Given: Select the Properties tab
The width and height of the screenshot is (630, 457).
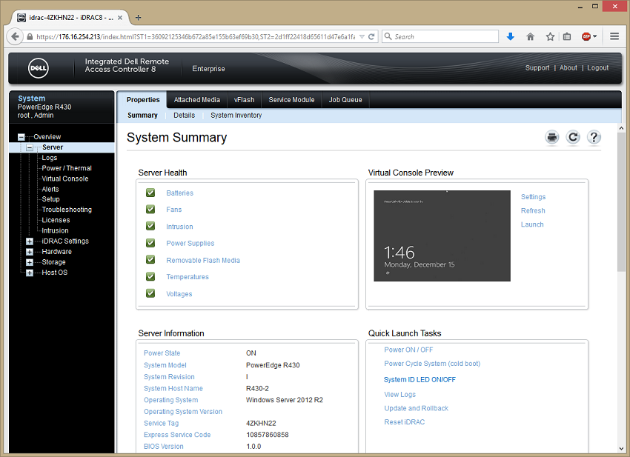Looking at the screenshot, I should pos(143,99).
